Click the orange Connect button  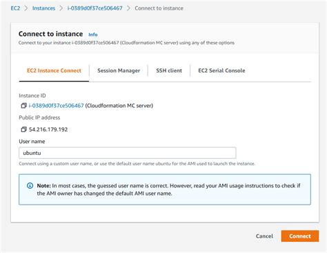pyautogui.click(x=300, y=236)
